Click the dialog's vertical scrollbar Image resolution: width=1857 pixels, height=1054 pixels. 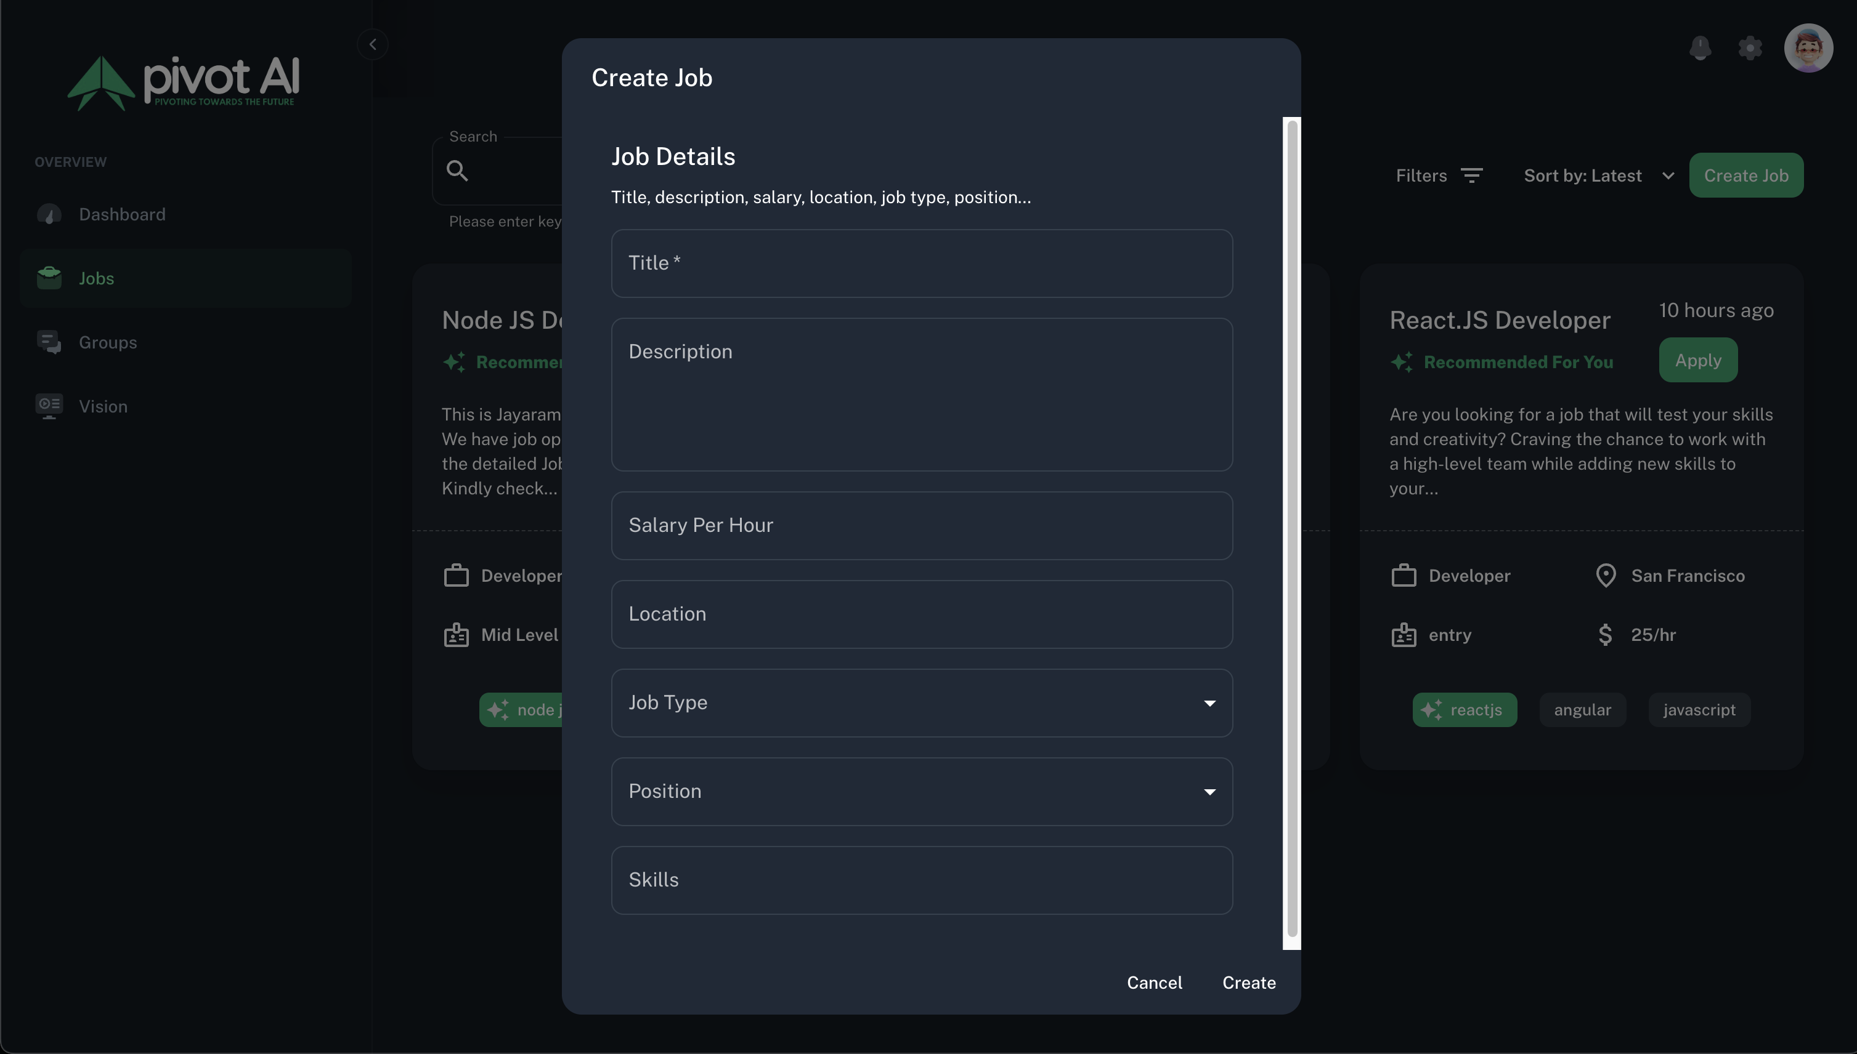click(x=1291, y=532)
